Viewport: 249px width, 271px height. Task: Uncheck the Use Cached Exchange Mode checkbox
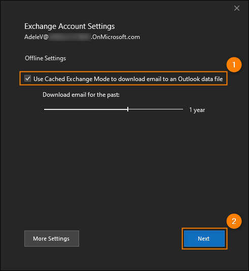tap(28, 79)
